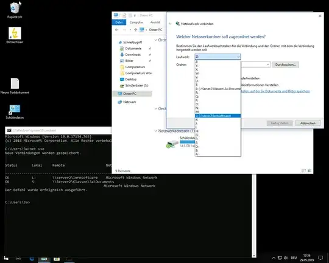Choose S: (\\Server2\Klassen\3a\Documents) entry
Image resolution: width=329 pixels, height=263 pixels.
point(218,89)
